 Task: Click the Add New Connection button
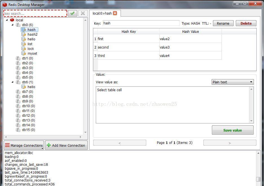(x=66, y=145)
